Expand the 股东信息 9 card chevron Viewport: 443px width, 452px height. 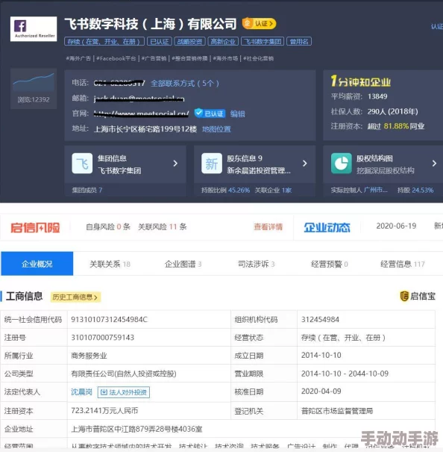tap(305, 164)
